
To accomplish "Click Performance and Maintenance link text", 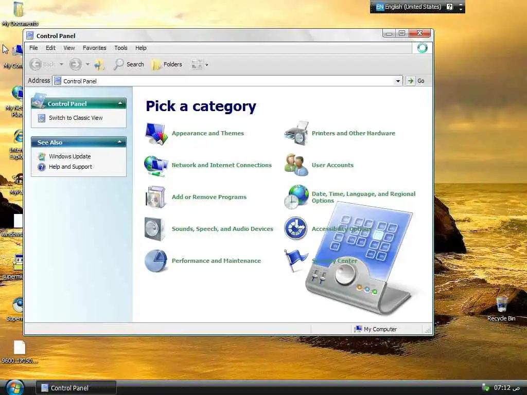I will coord(216,261).
